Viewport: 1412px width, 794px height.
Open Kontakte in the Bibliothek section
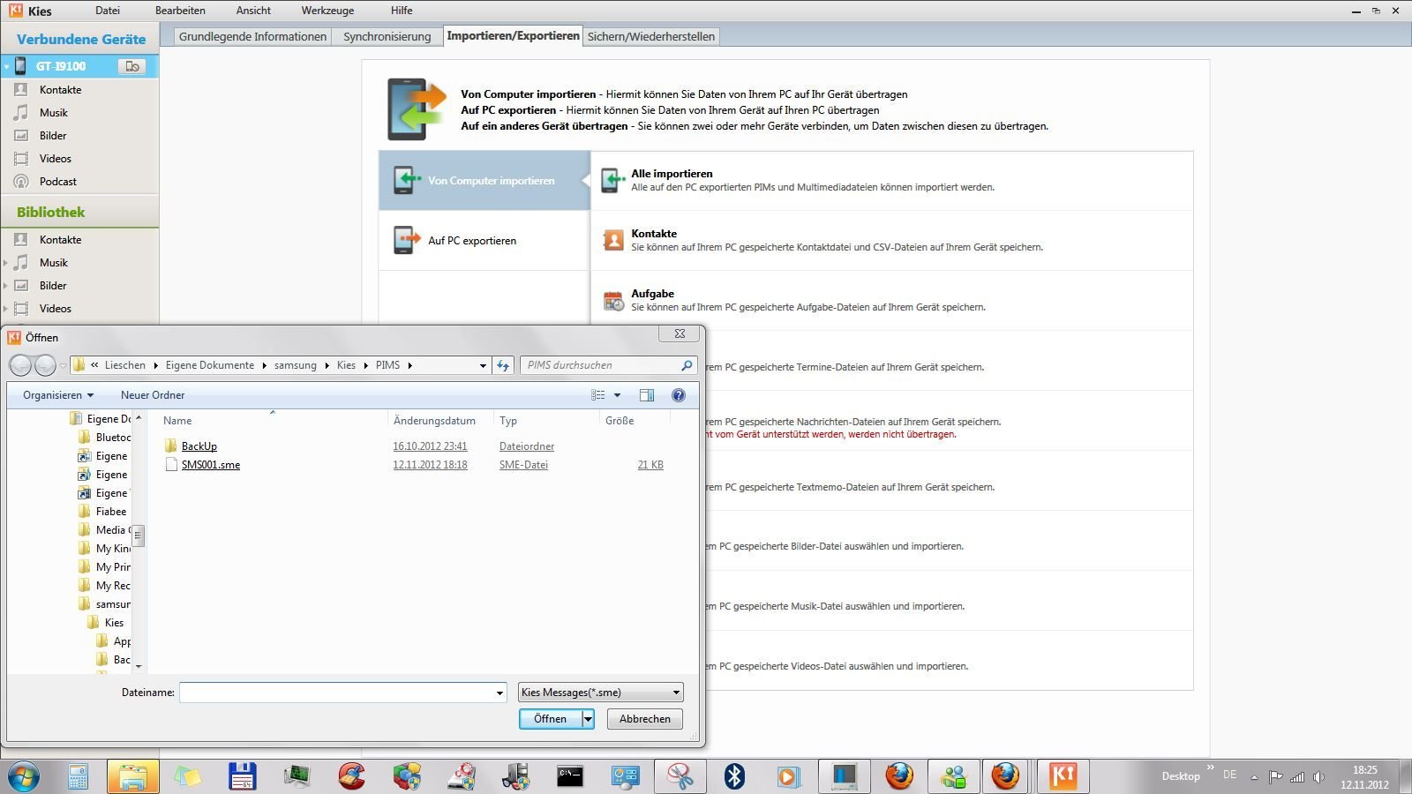point(60,239)
